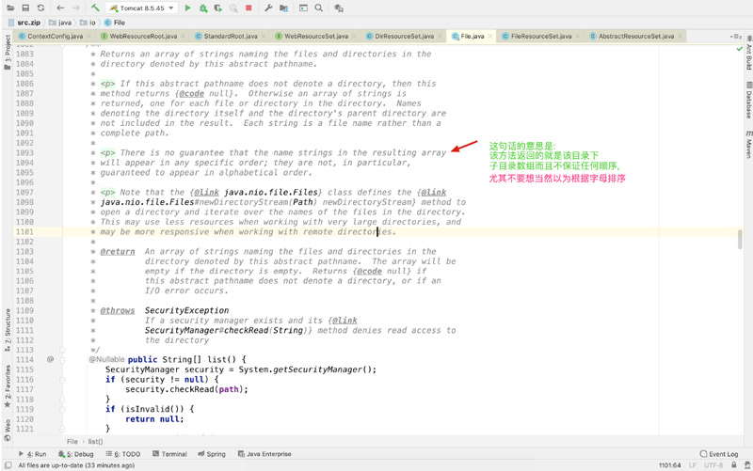Image resolution: width=753 pixels, height=471 pixels.
Task: Stop the process with the red square
Action: (248, 8)
